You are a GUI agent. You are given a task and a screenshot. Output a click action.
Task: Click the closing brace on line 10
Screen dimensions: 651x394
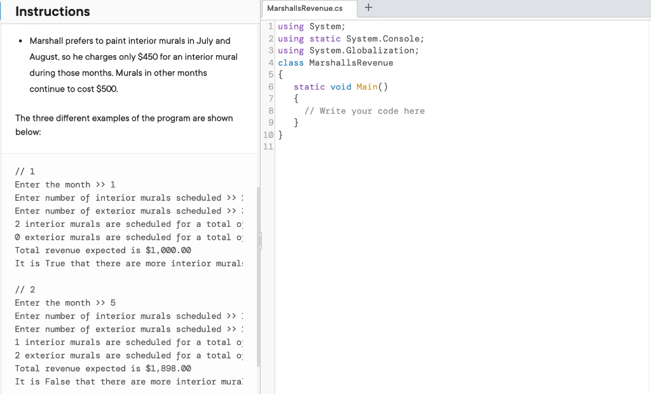click(280, 134)
